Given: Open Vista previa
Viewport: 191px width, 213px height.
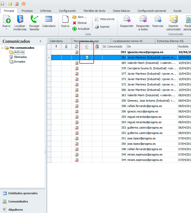Looking at the screenshot, I should tap(104, 19).
